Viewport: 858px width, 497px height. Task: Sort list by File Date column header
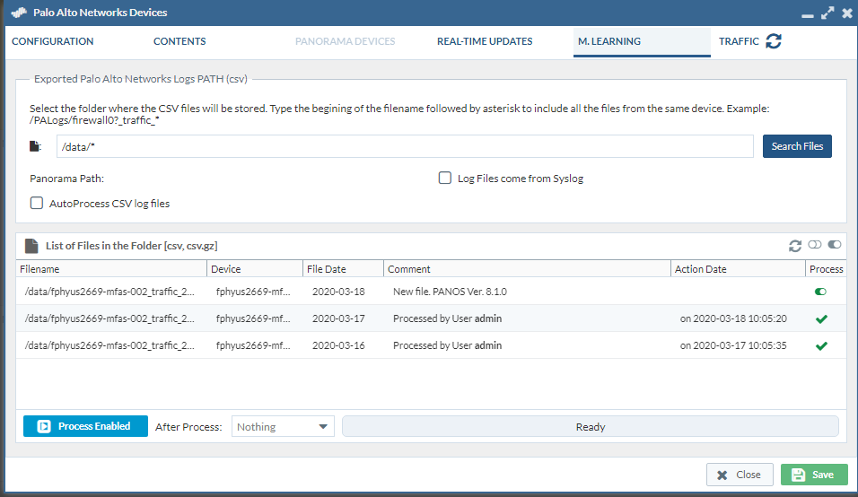326,269
